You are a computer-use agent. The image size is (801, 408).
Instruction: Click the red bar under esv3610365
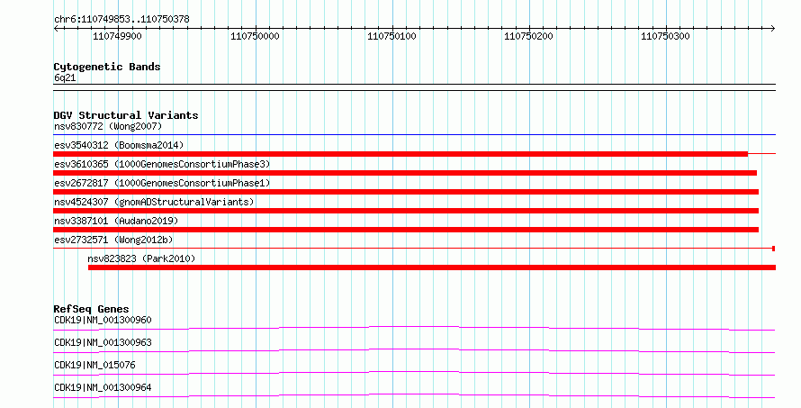point(405,173)
